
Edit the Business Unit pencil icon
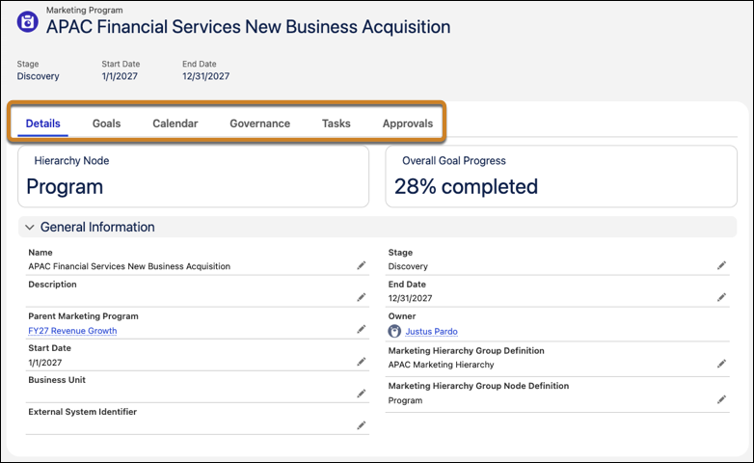click(x=362, y=394)
